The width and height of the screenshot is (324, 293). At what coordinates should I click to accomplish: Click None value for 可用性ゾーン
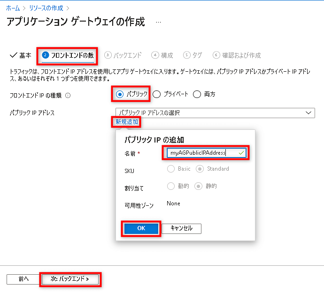click(173, 203)
